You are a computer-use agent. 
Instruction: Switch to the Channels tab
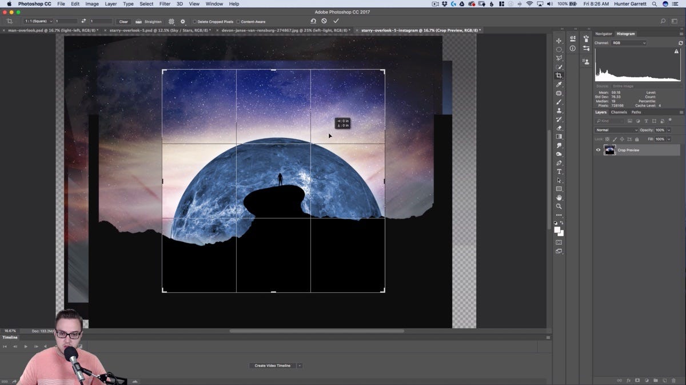click(x=619, y=112)
